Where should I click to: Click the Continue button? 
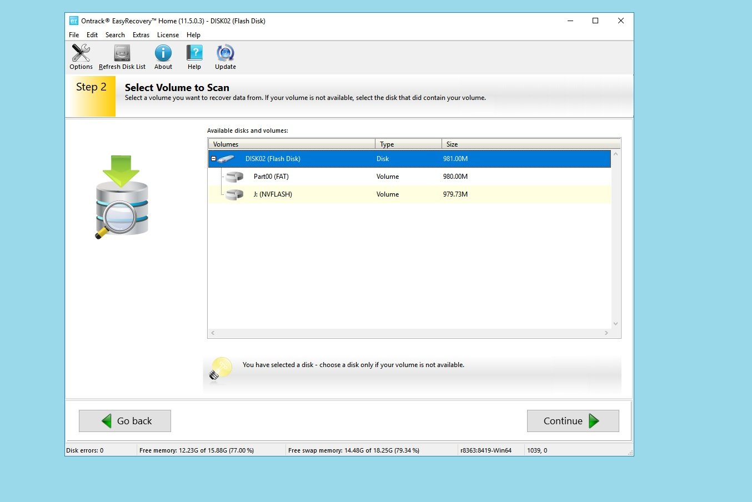tap(573, 421)
